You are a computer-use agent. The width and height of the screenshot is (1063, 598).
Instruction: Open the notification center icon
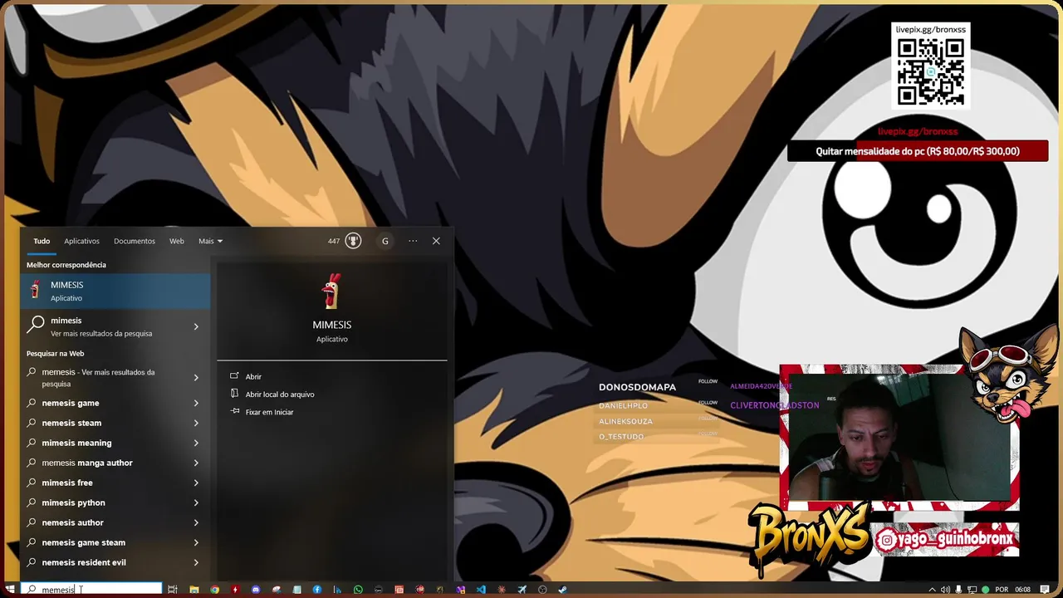(x=1045, y=590)
